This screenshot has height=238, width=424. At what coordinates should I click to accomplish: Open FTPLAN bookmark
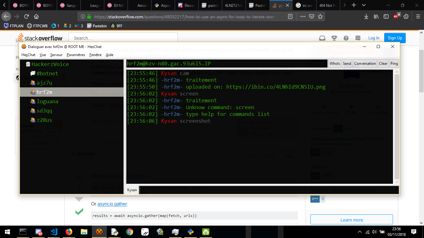pos(14,26)
